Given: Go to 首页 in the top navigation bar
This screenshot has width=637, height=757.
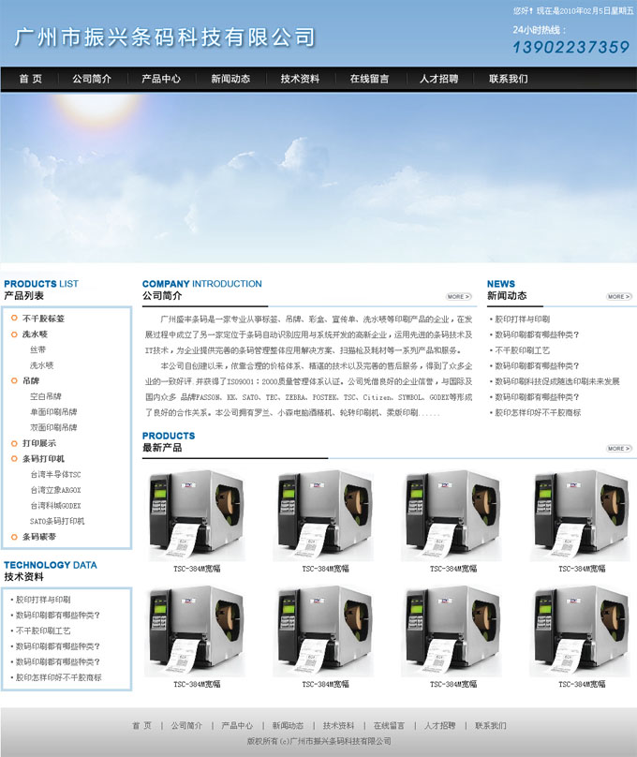Looking at the screenshot, I should click(x=30, y=79).
